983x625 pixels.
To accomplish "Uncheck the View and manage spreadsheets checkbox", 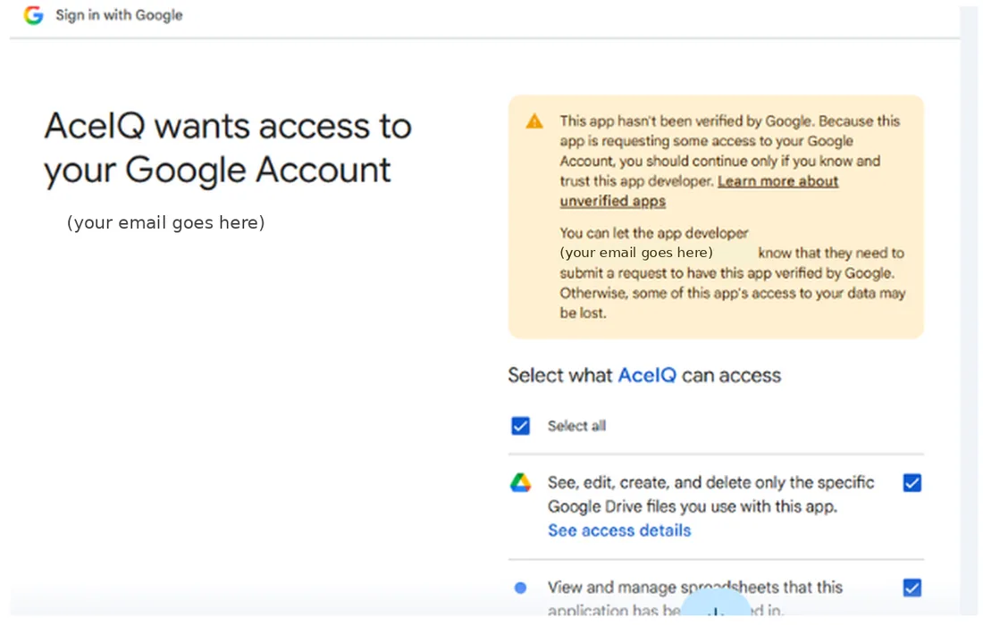I will click(912, 587).
